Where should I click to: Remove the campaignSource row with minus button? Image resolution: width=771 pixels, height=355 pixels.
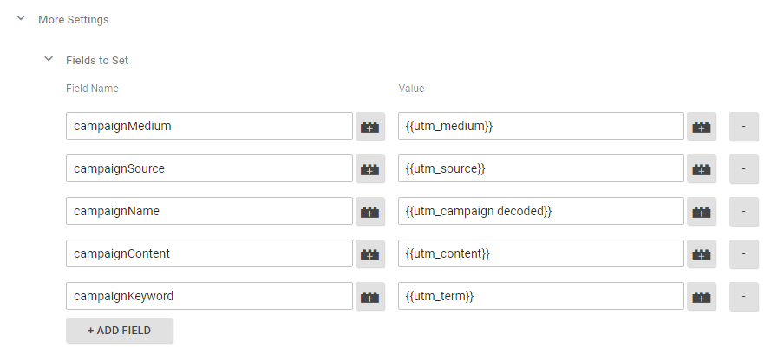[x=744, y=168]
